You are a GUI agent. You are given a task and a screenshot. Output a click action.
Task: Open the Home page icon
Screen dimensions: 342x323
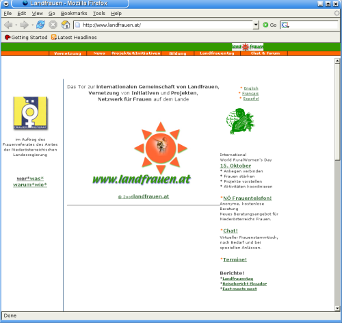coord(66,25)
